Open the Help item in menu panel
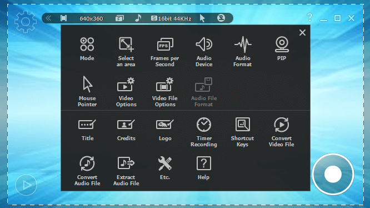This screenshot has height=208, width=370. click(x=204, y=168)
